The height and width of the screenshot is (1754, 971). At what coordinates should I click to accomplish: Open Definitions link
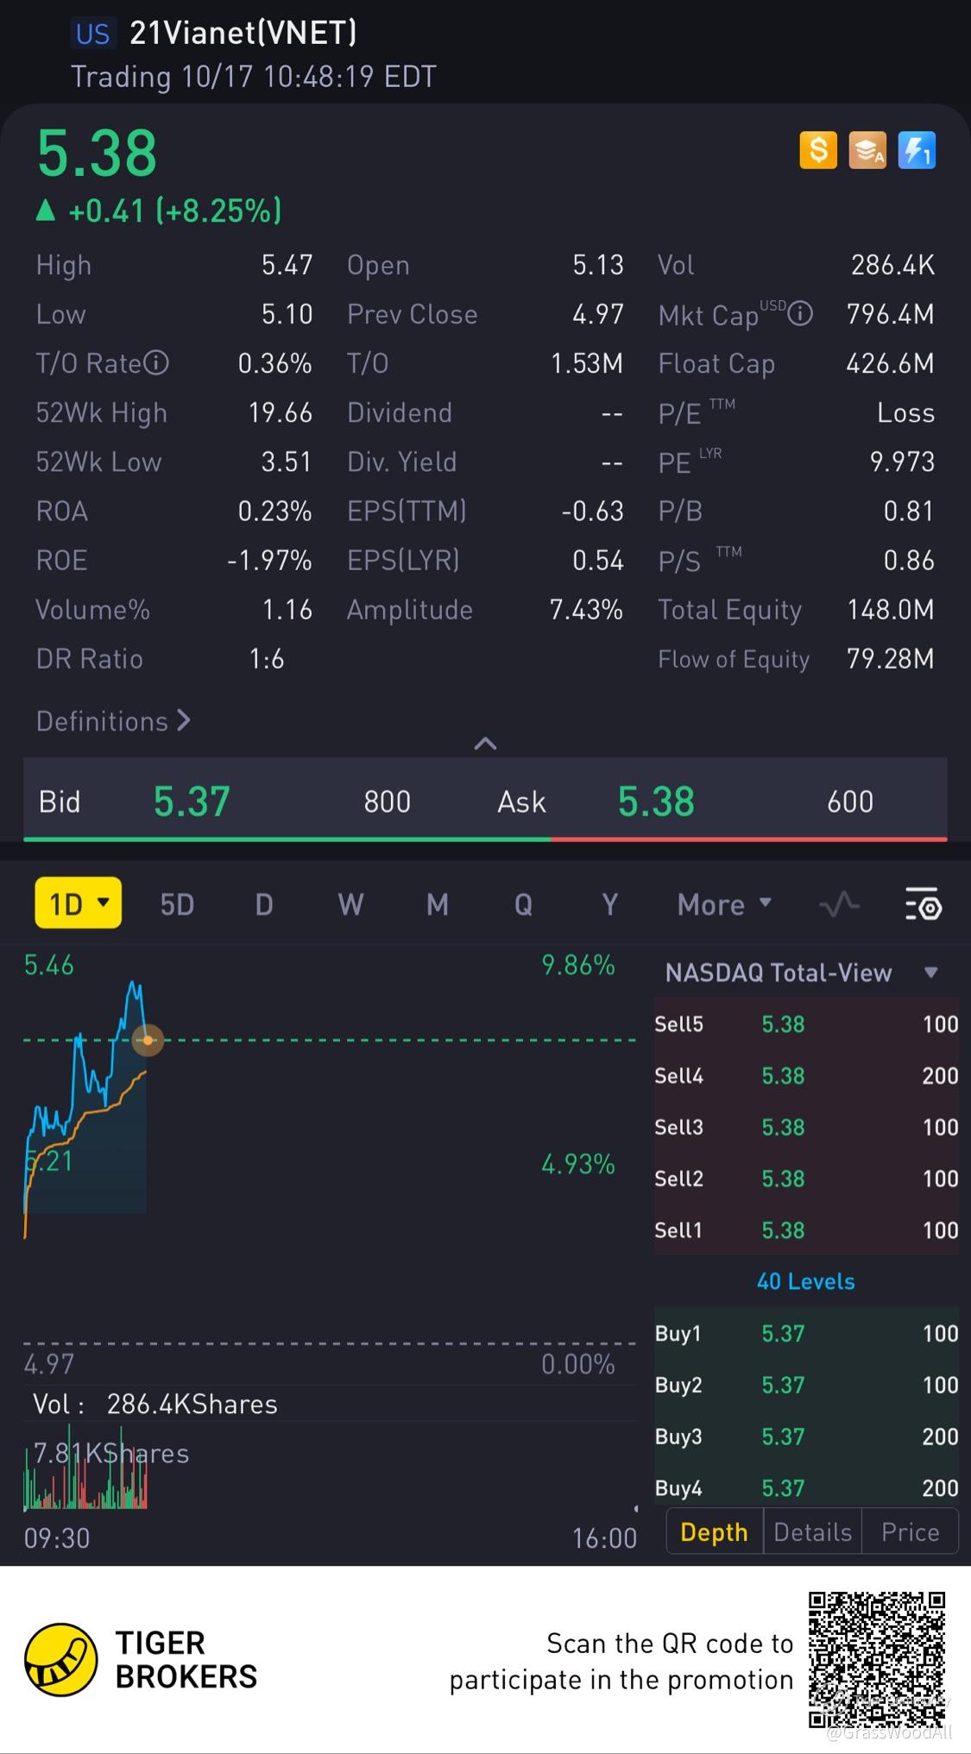pyautogui.click(x=113, y=720)
